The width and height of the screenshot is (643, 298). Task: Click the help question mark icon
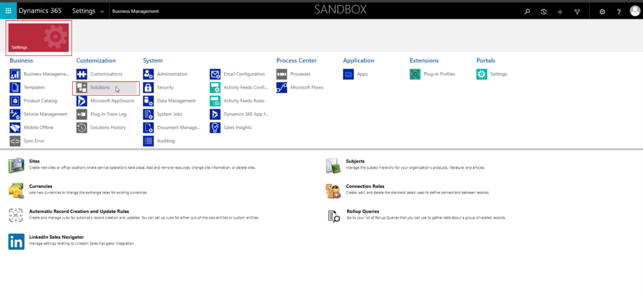[619, 12]
